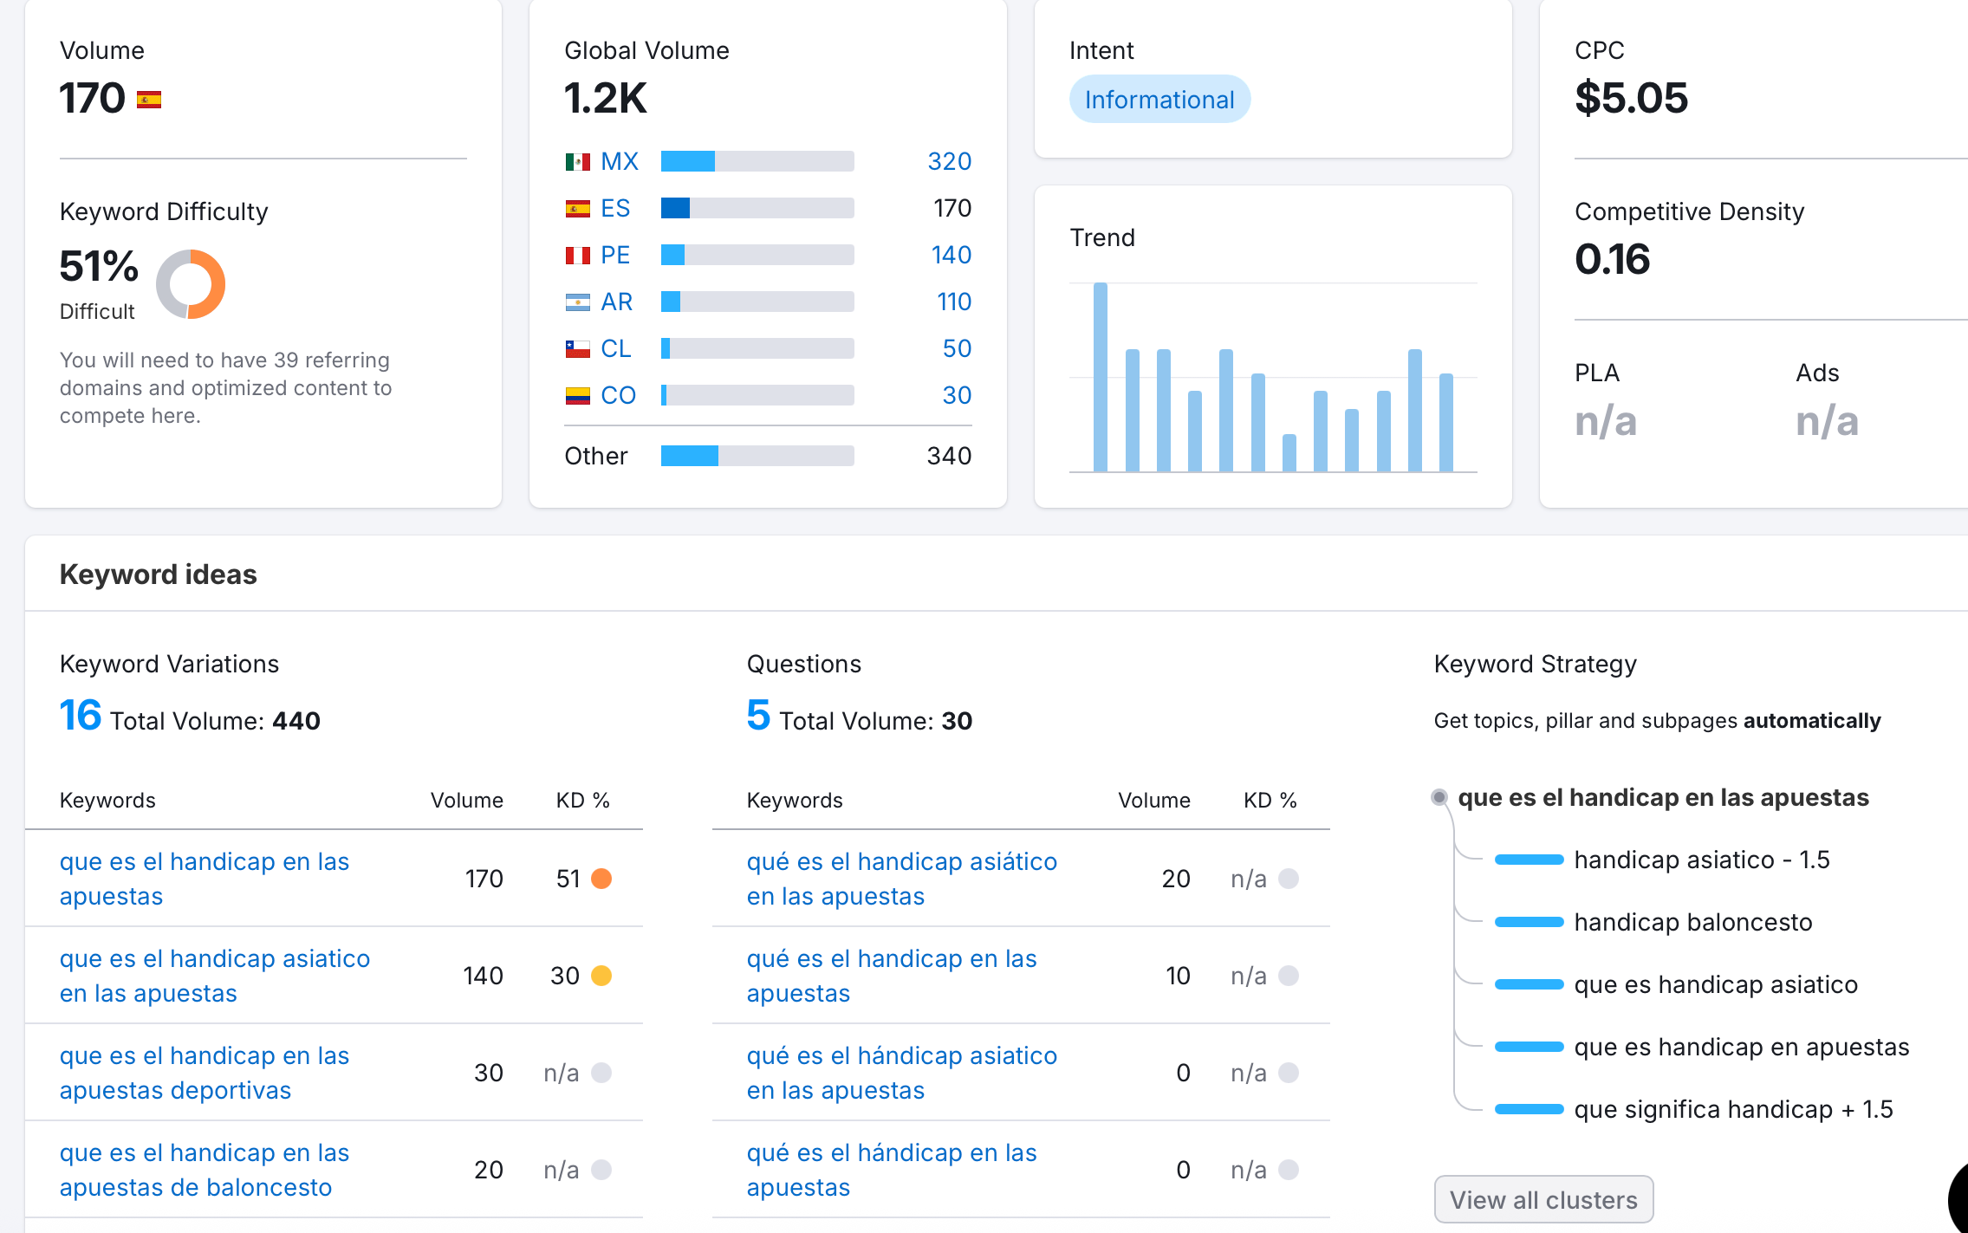The image size is (1968, 1233).
Task: Click the Chile flag icon in Global Volume
Action: pyautogui.click(x=577, y=349)
